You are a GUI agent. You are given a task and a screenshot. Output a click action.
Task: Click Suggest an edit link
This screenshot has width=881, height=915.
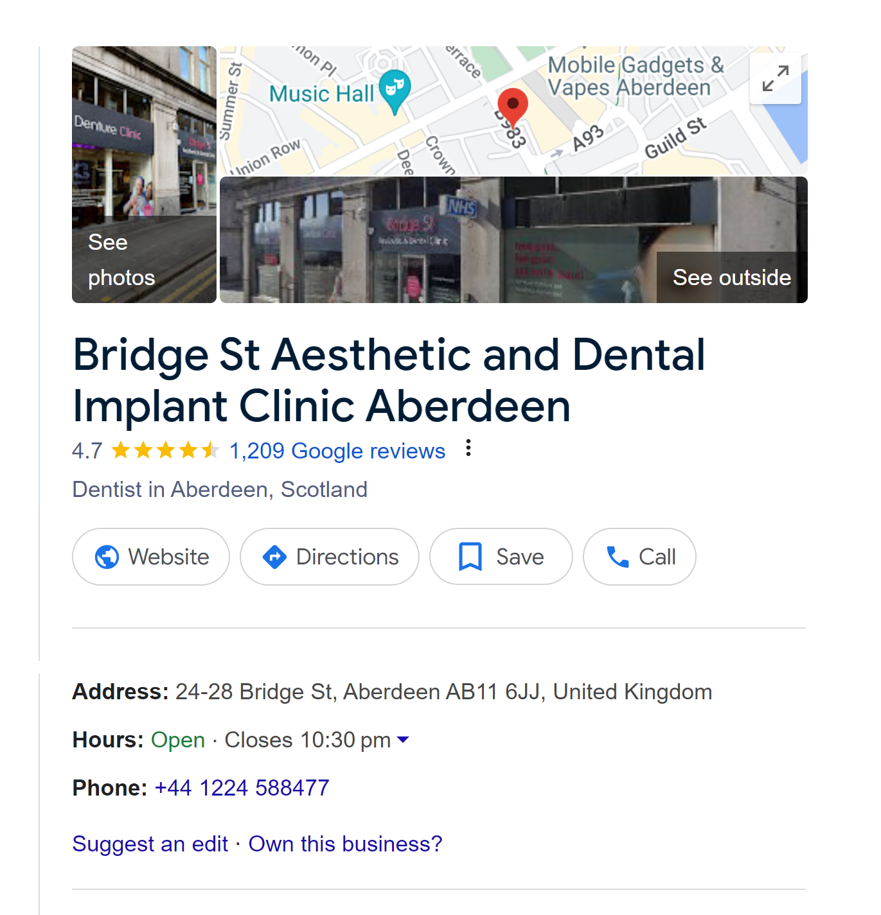[150, 844]
